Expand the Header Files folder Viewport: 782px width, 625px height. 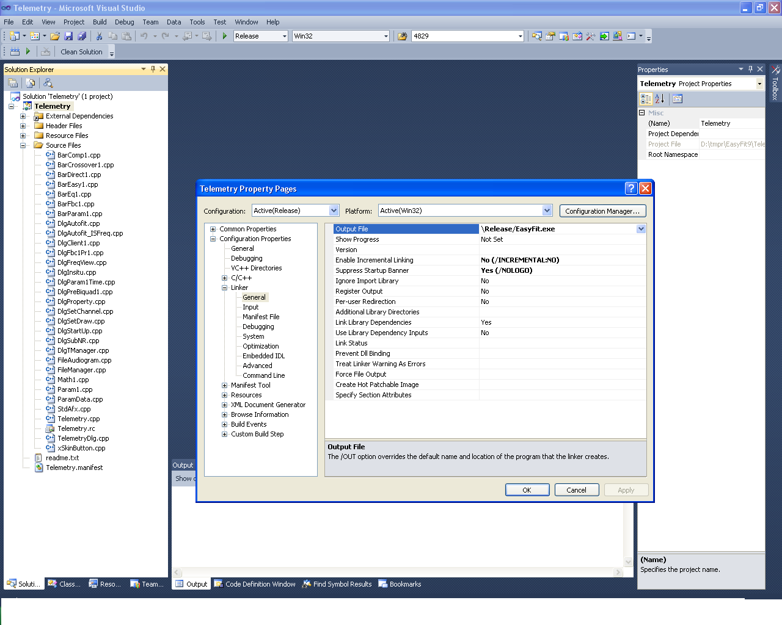[x=23, y=126]
